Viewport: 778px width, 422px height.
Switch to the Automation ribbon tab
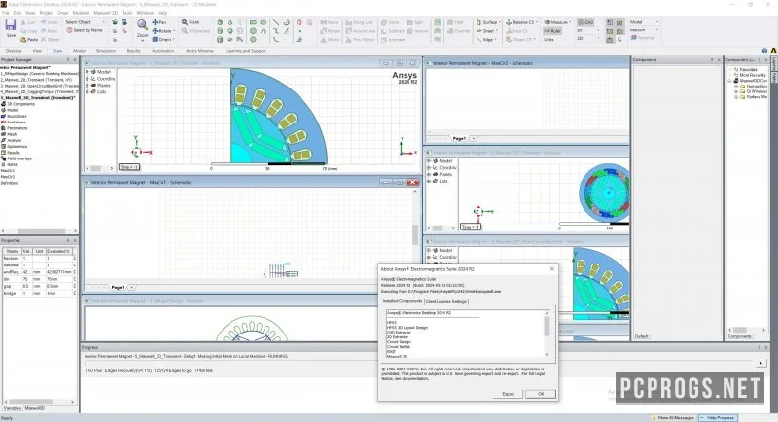click(x=162, y=51)
